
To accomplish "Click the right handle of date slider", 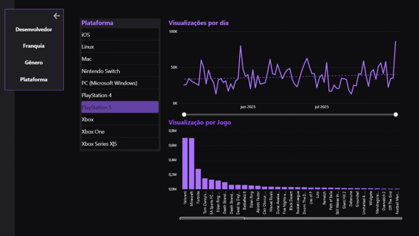I will pos(396,114).
